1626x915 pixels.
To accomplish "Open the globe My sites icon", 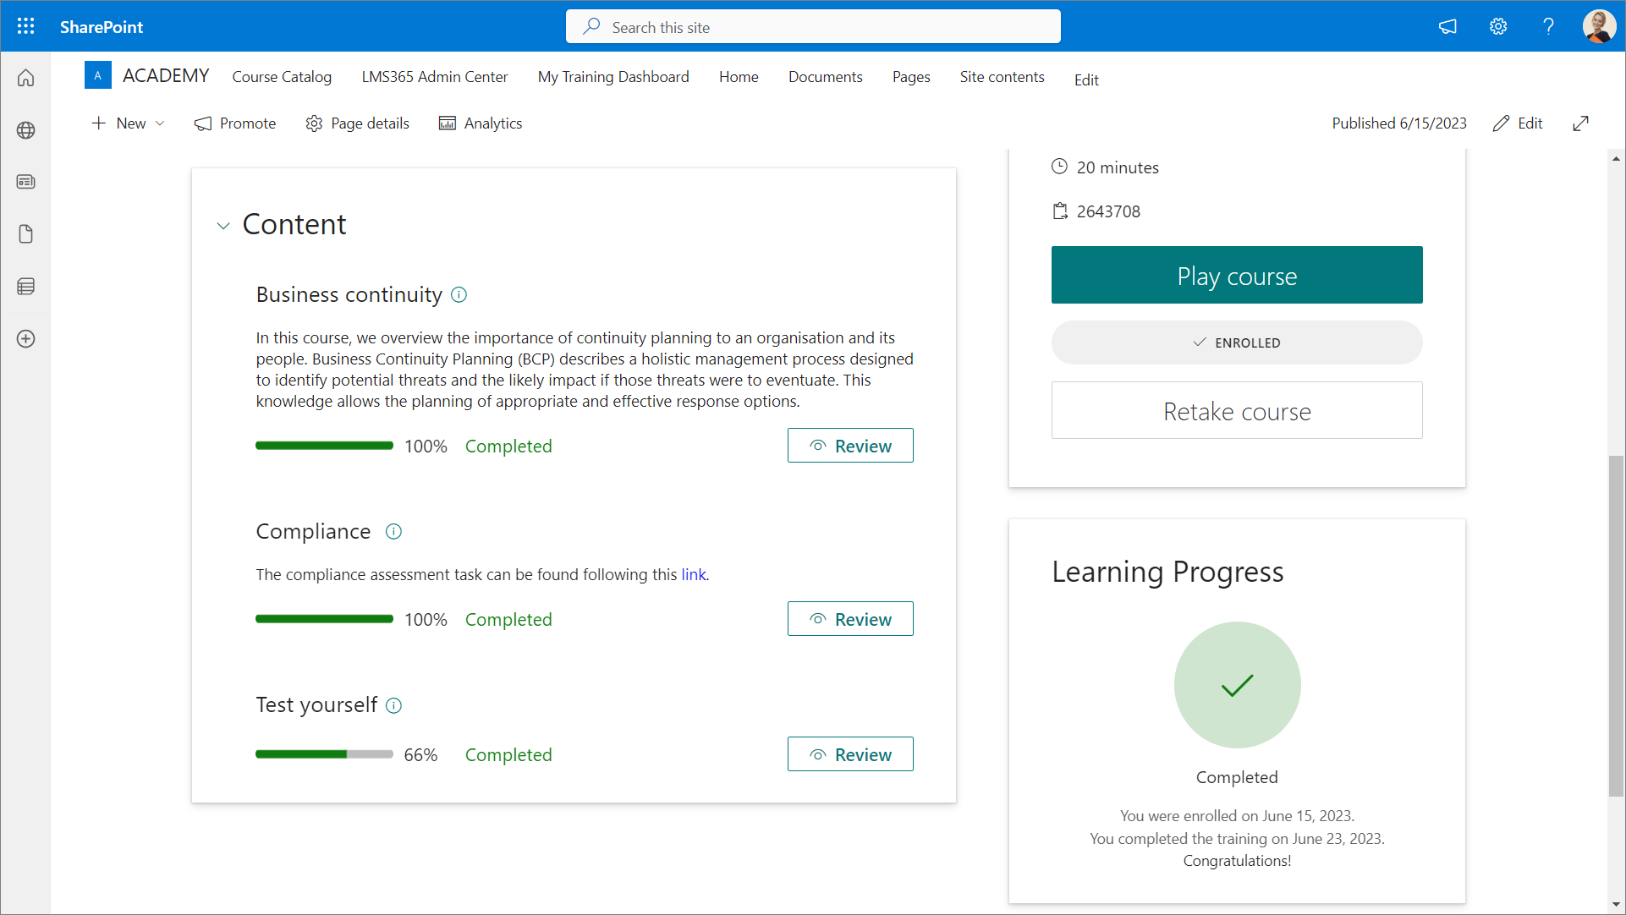I will (25, 130).
